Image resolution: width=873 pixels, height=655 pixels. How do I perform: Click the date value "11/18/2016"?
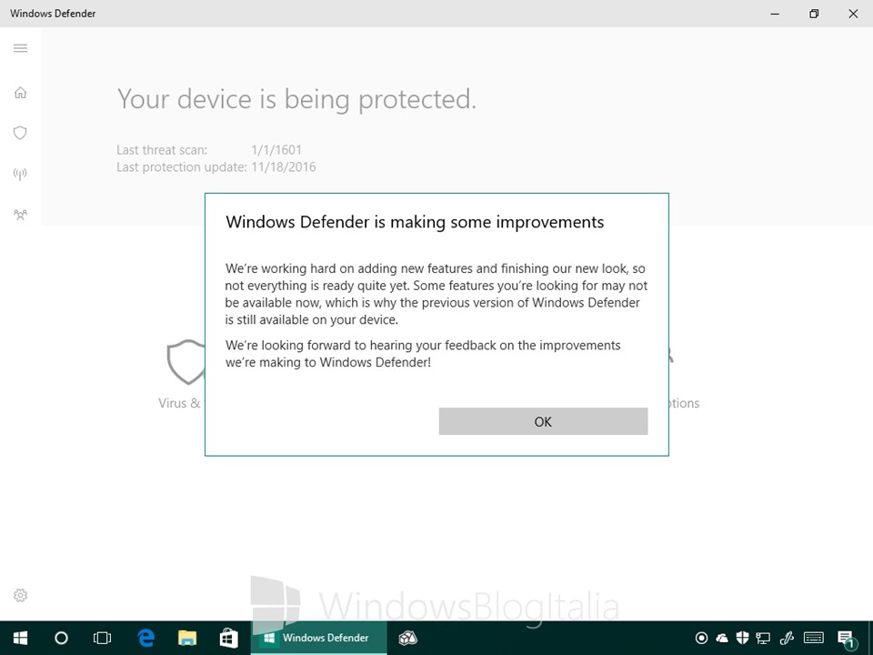click(x=284, y=167)
